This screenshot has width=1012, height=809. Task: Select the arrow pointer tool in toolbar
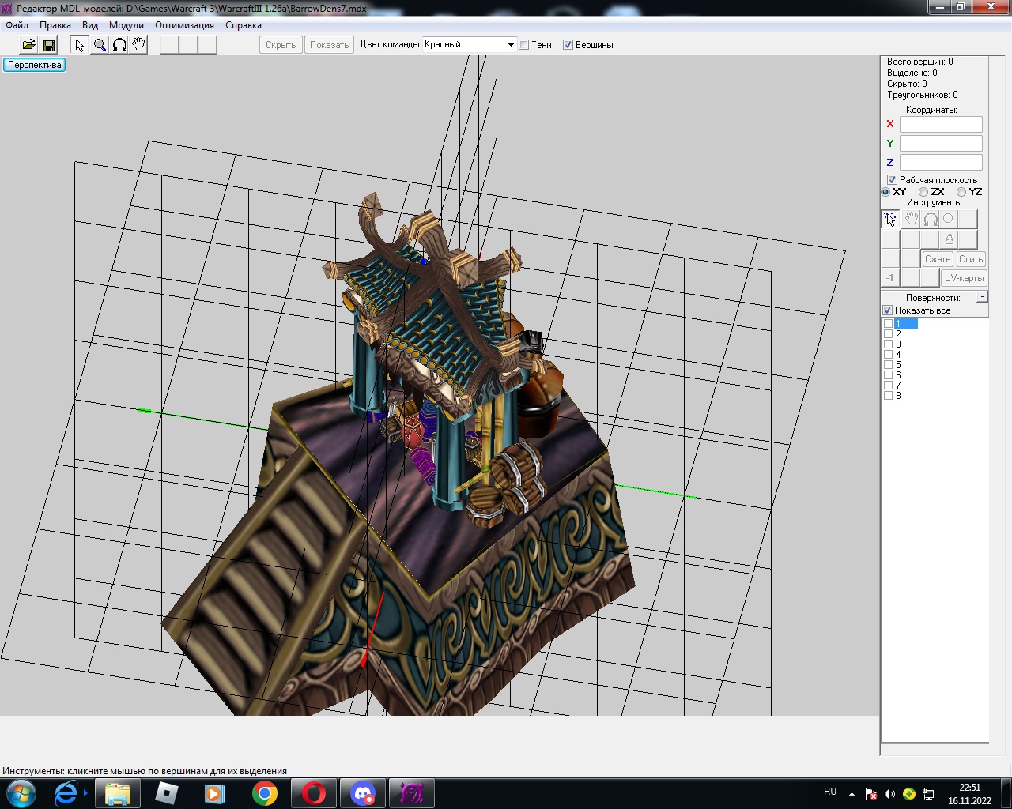click(80, 45)
